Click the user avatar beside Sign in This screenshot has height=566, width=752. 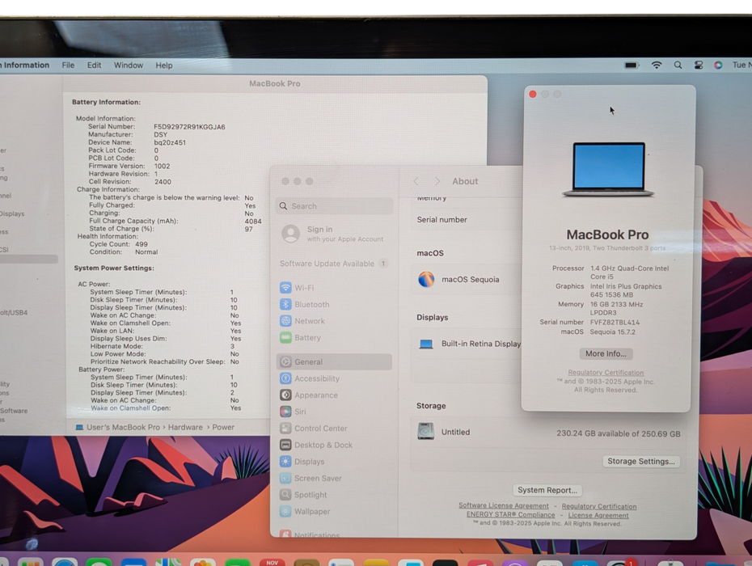pyautogui.click(x=290, y=234)
